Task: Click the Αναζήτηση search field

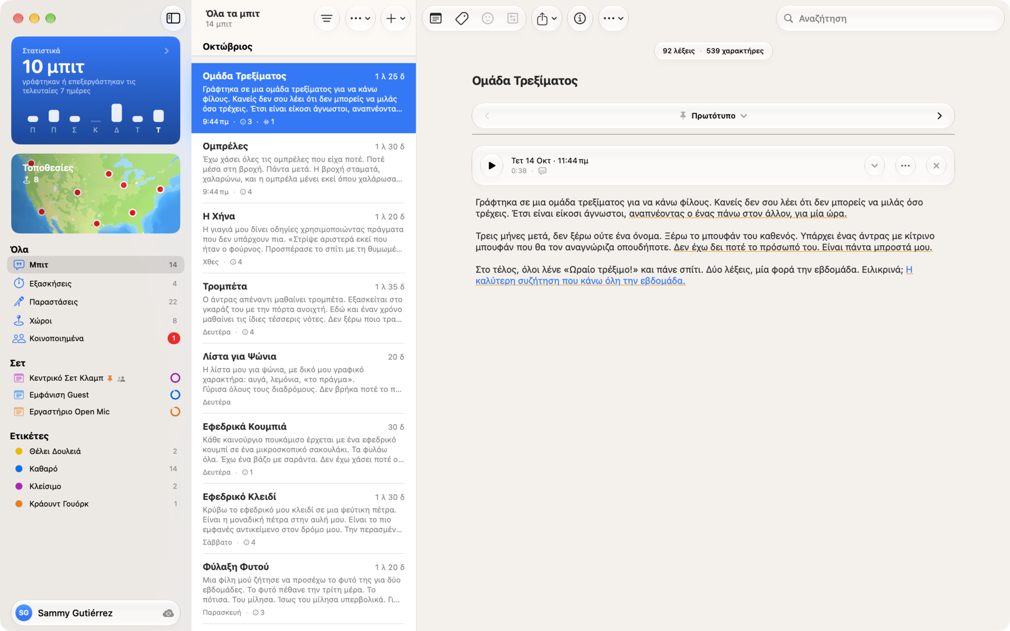Action: click(890, 19)
